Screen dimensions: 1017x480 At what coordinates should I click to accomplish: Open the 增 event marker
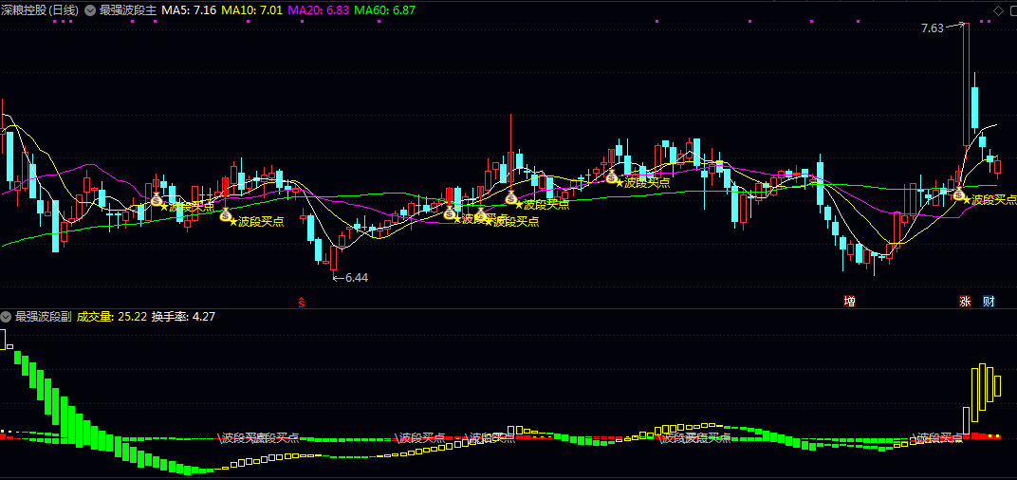point(849,302)
